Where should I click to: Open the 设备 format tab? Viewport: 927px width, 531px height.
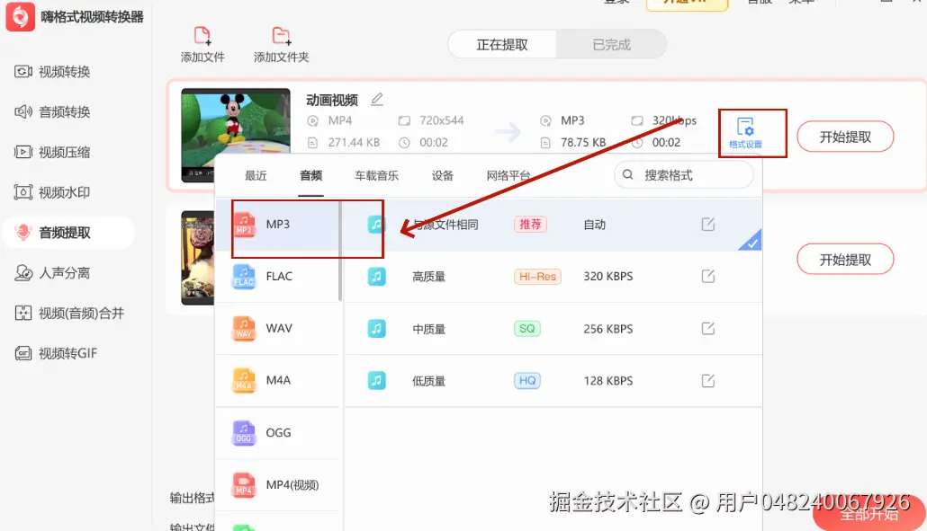point(442,176)
